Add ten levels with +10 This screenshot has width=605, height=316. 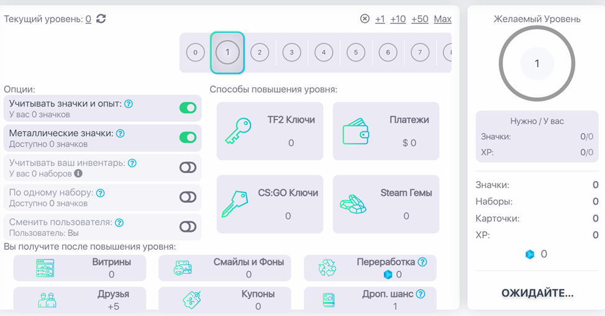[398, 19]
